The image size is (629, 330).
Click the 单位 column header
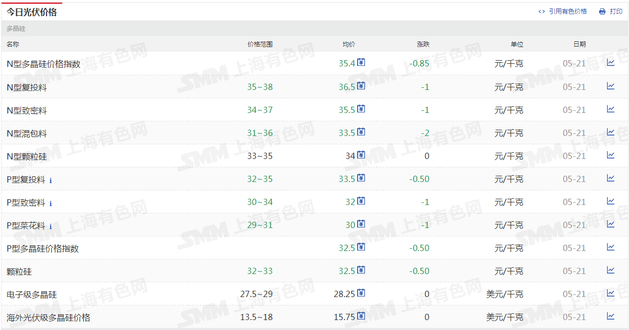point(517,44)
